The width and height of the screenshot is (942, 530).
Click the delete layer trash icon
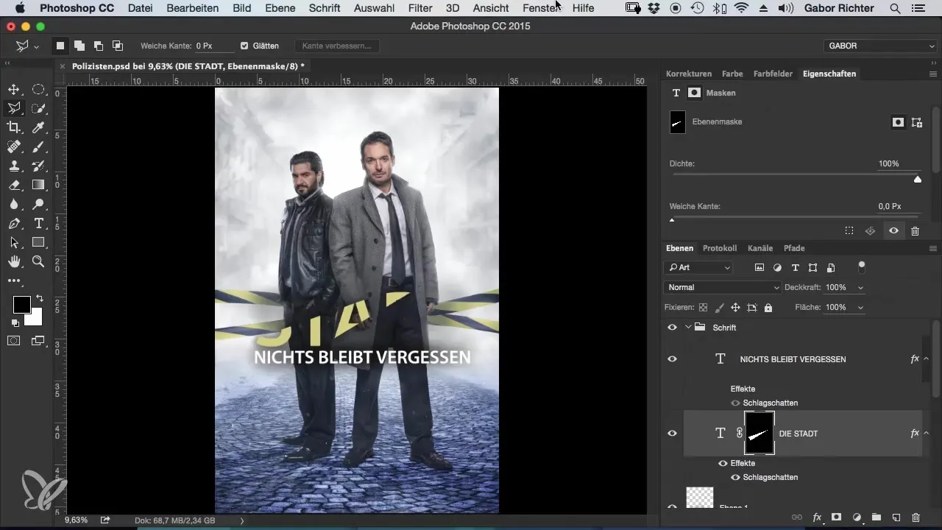[x=916, y=517]
